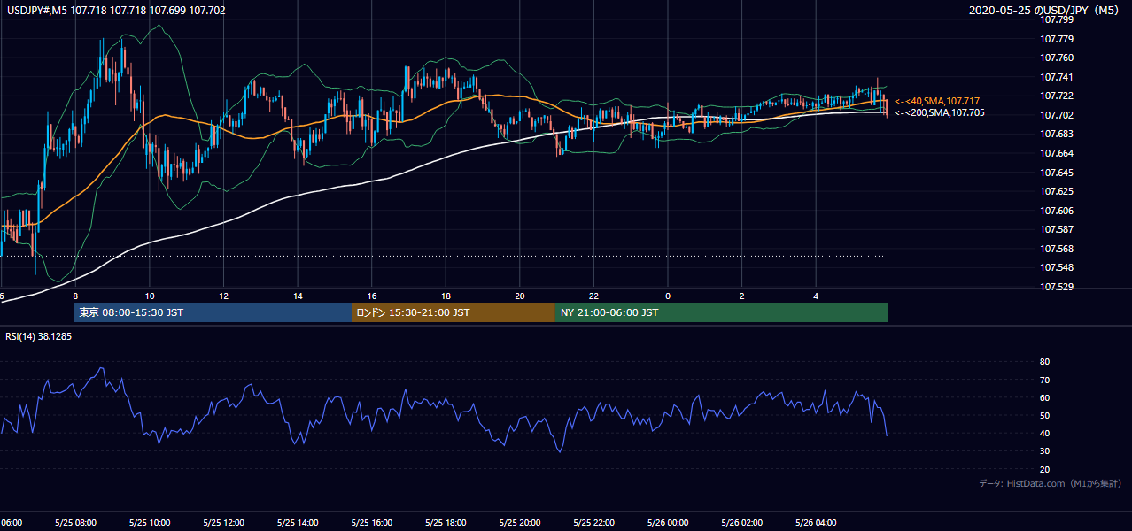Click the RSI 80 level label
Viewport: 1132px width, 531px height.
(x=1044, y=362)
